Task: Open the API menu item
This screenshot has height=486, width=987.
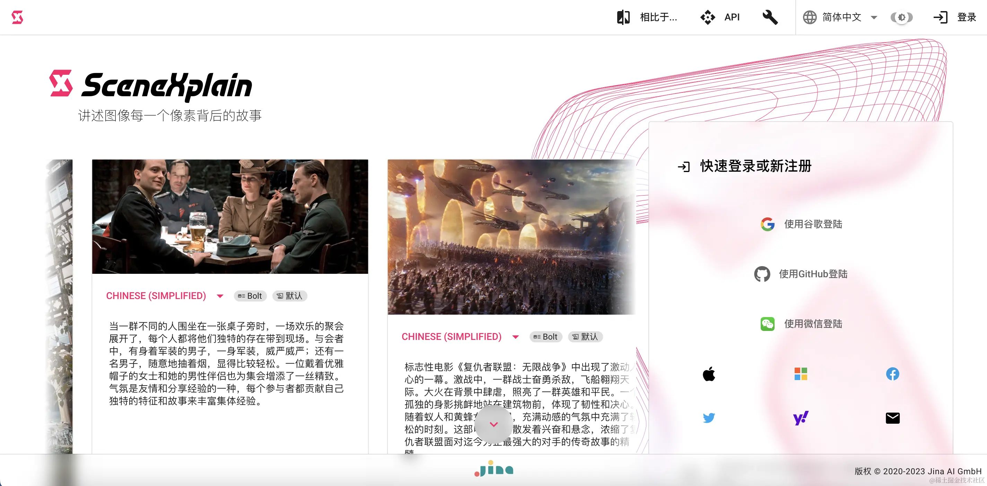Action: point(720,17)
